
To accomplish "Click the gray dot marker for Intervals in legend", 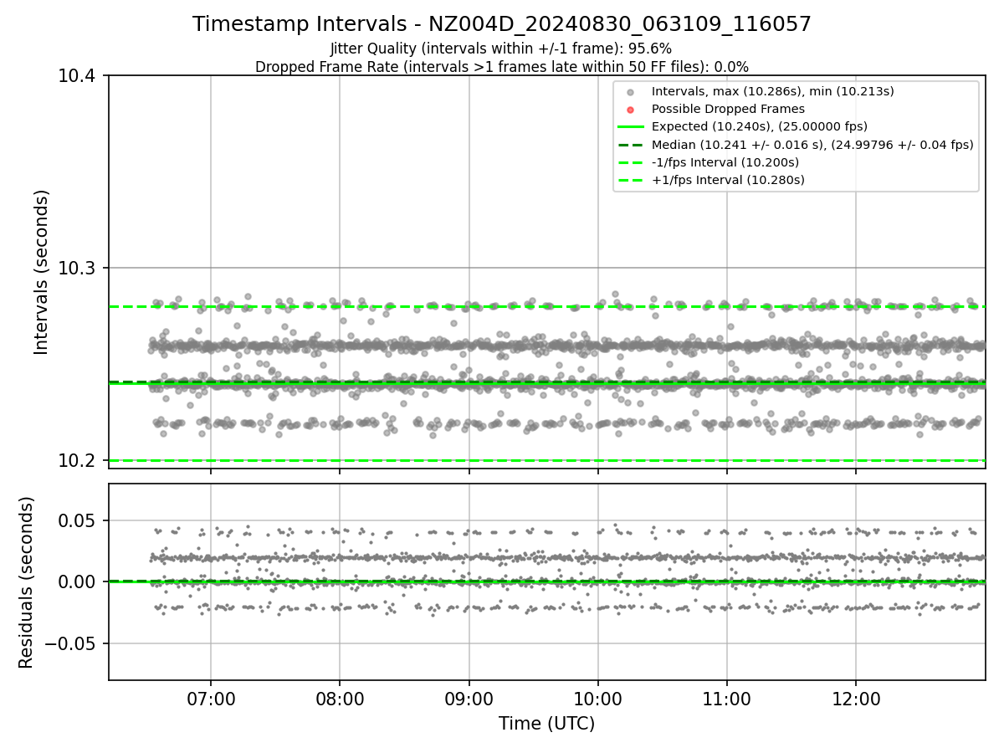I will tap(631, 92).
